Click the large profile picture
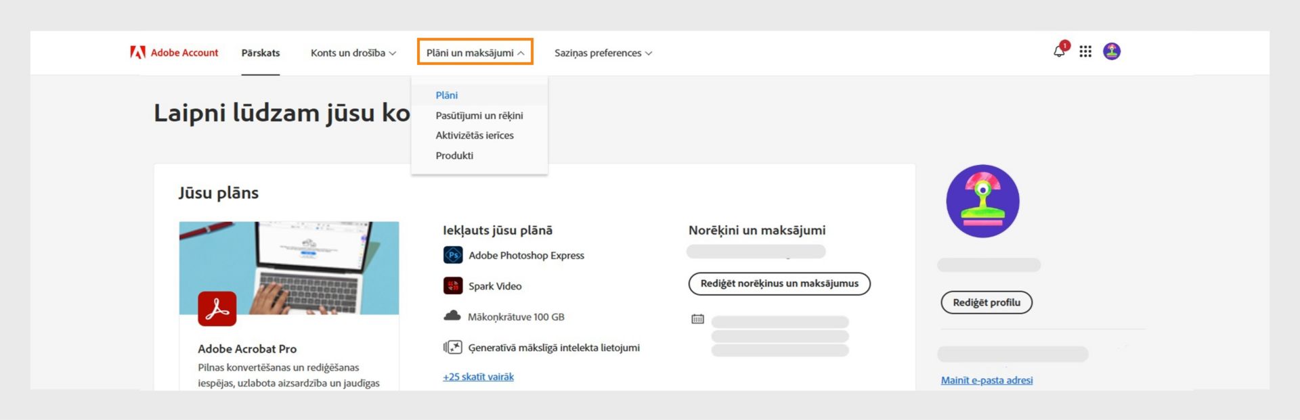 [982, 201]
